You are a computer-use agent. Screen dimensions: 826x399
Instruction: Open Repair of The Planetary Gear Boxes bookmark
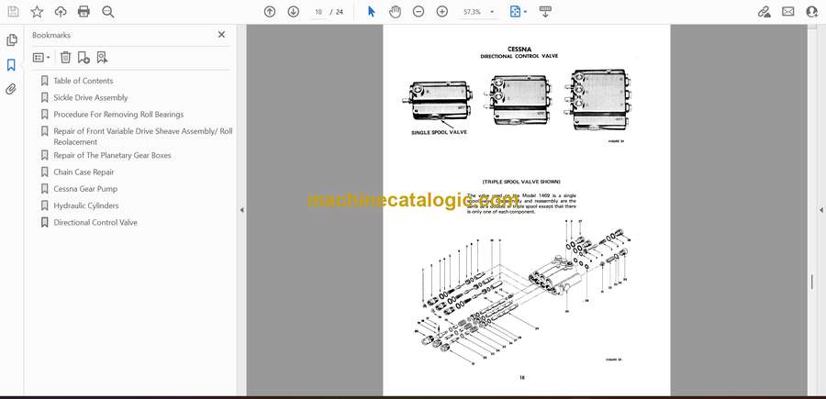click(112, 155)
